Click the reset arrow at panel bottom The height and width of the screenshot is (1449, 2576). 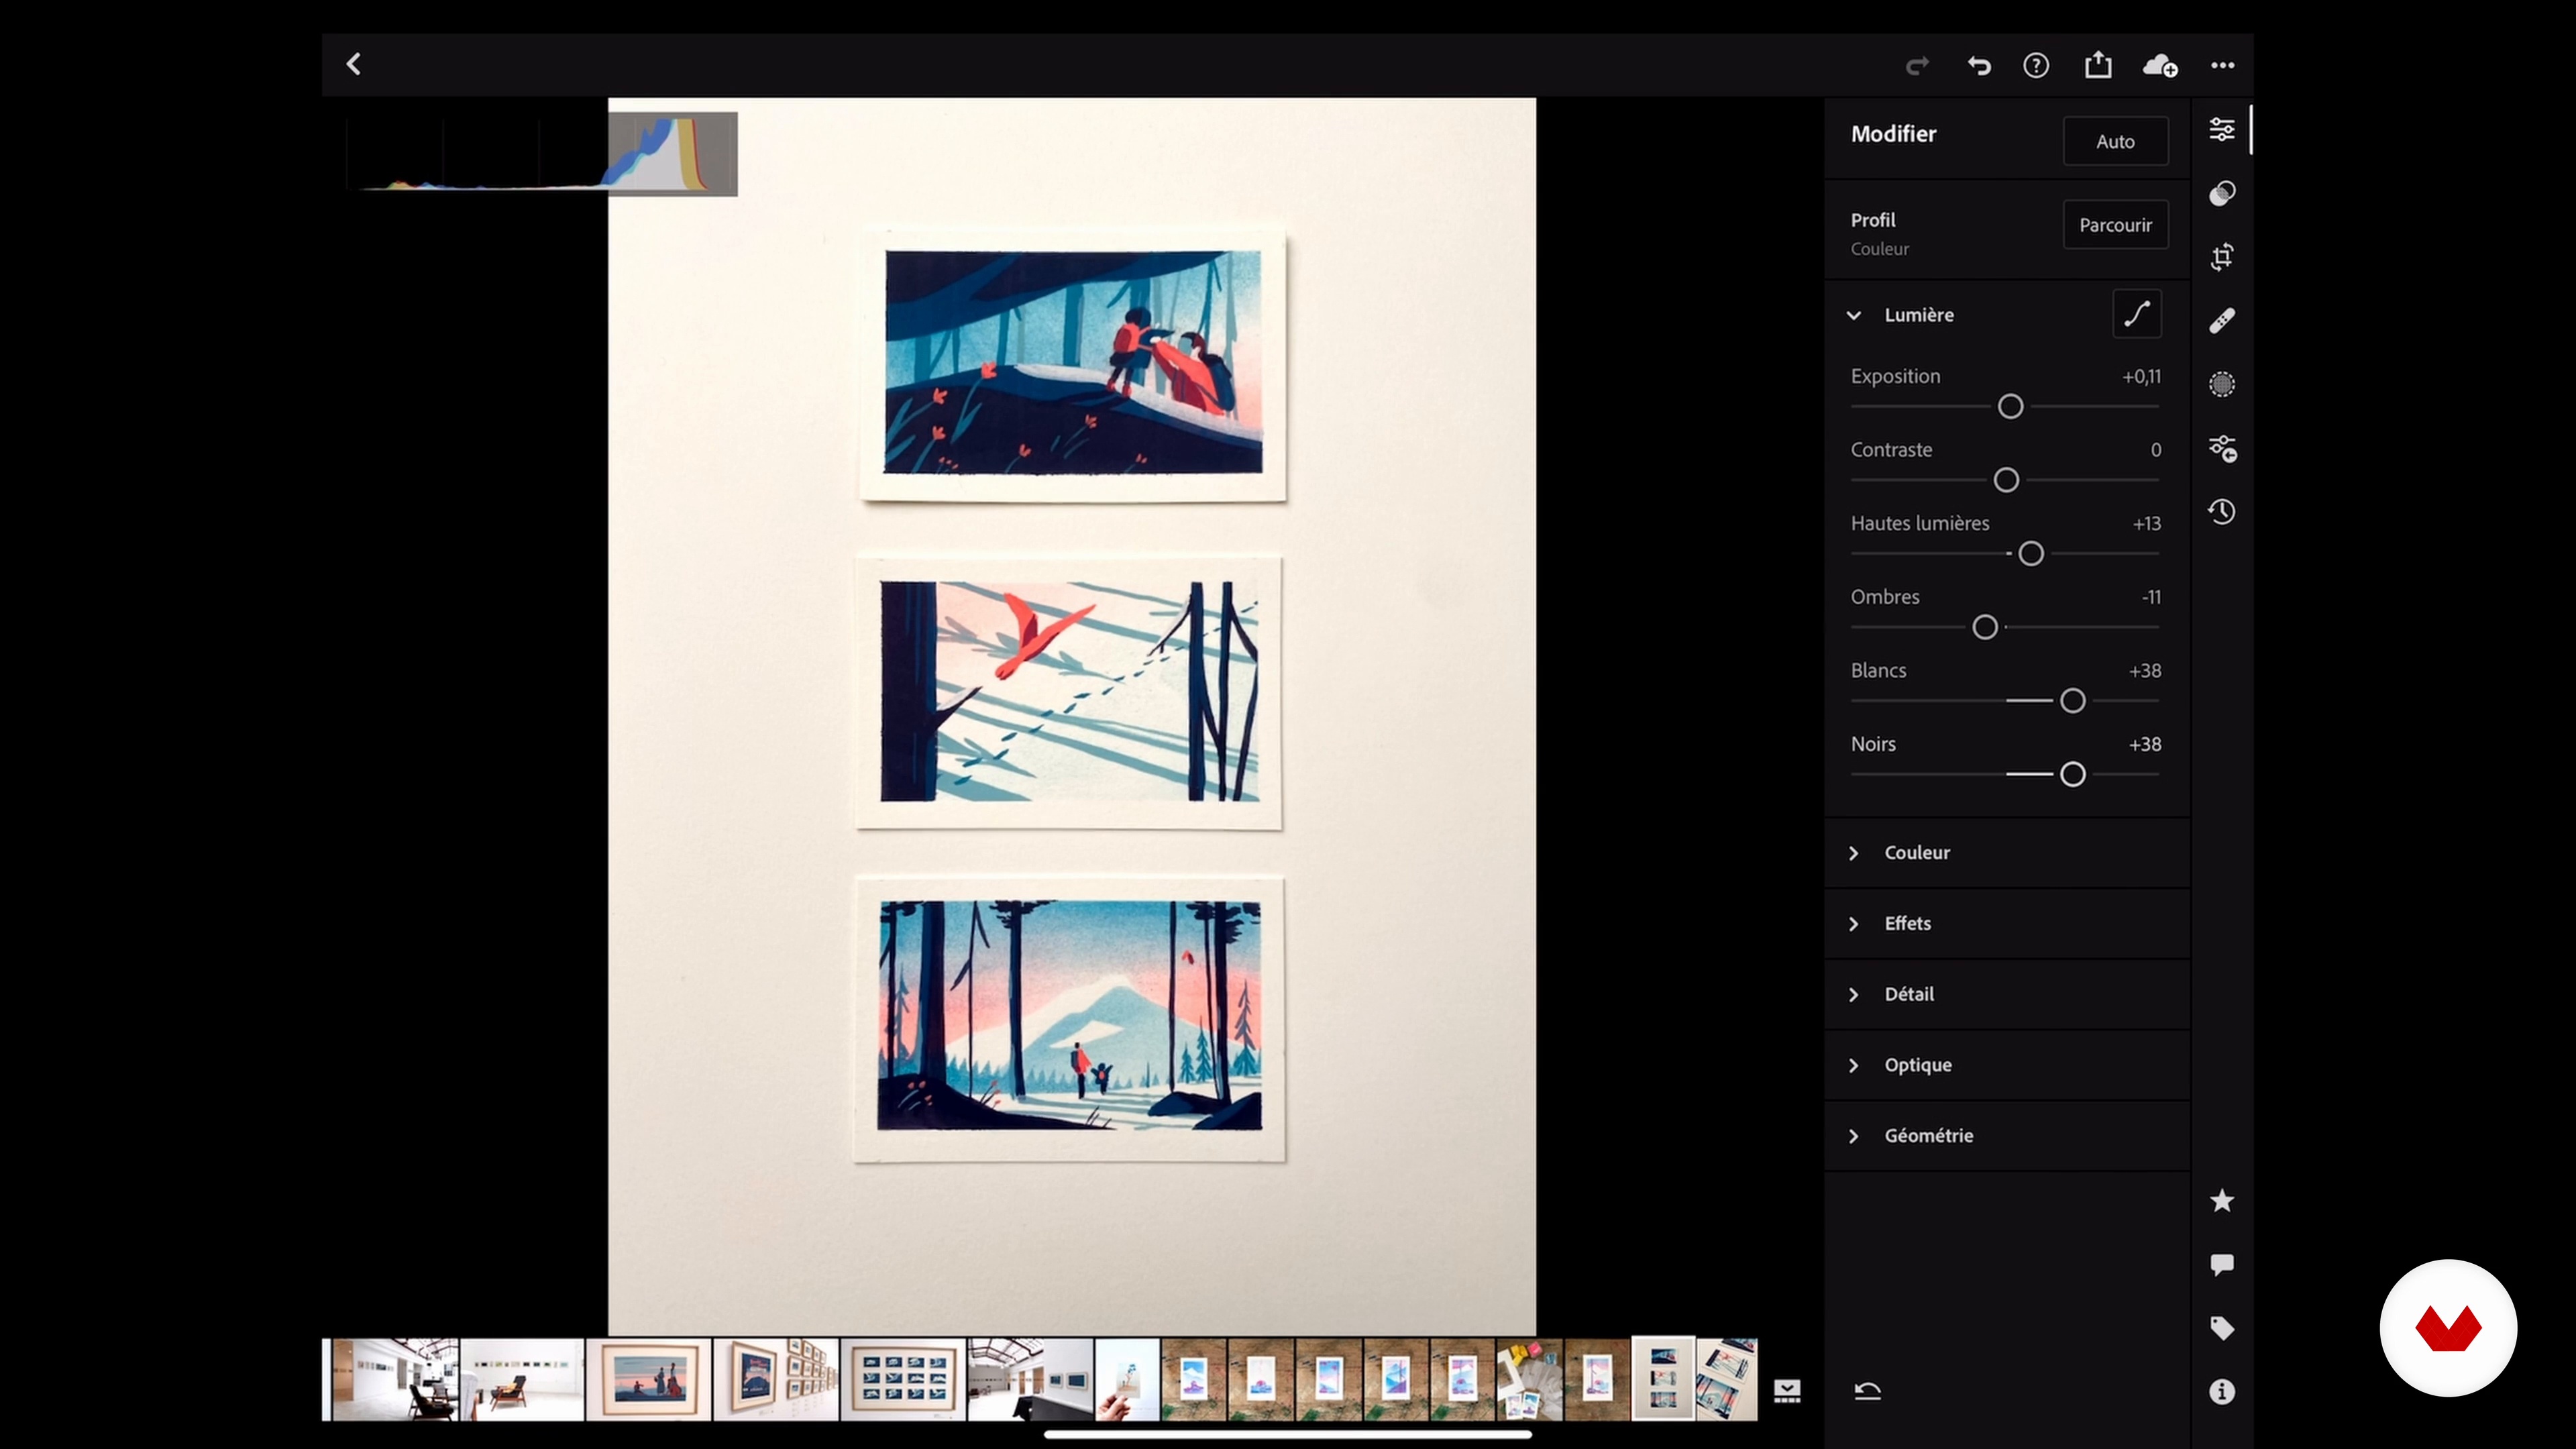1867,1391
